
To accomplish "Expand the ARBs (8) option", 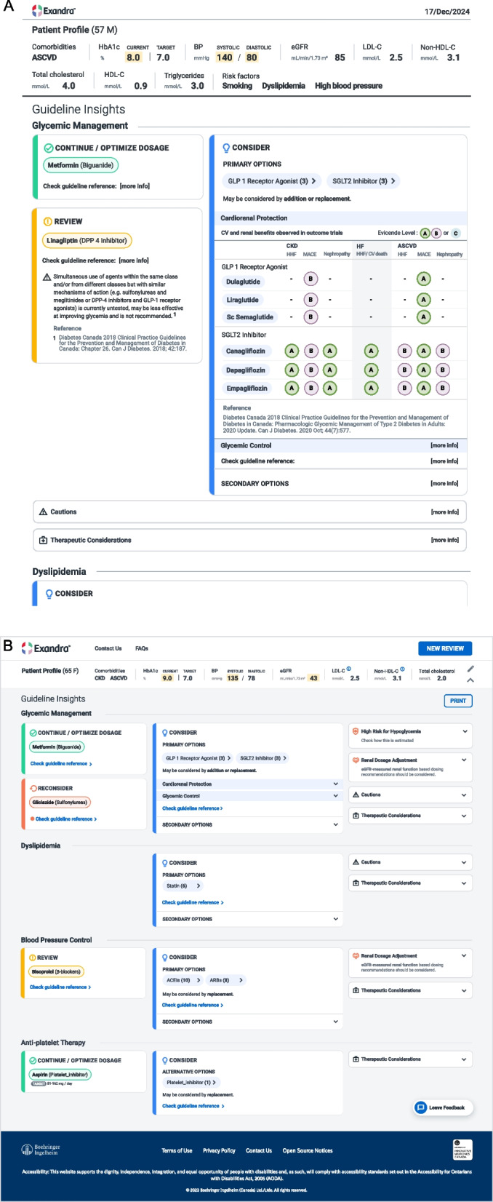I will tap(227, 980).
